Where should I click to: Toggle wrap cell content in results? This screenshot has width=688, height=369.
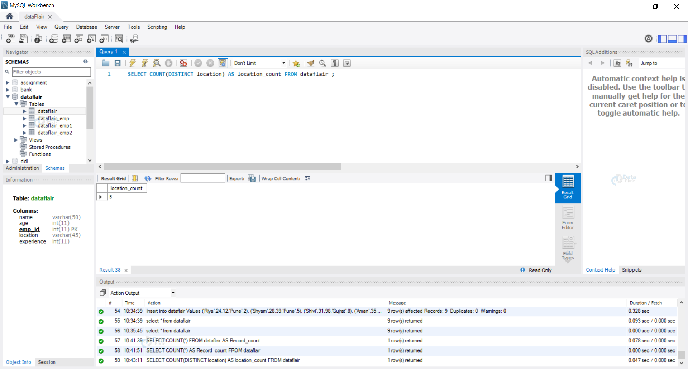(307, 178)
